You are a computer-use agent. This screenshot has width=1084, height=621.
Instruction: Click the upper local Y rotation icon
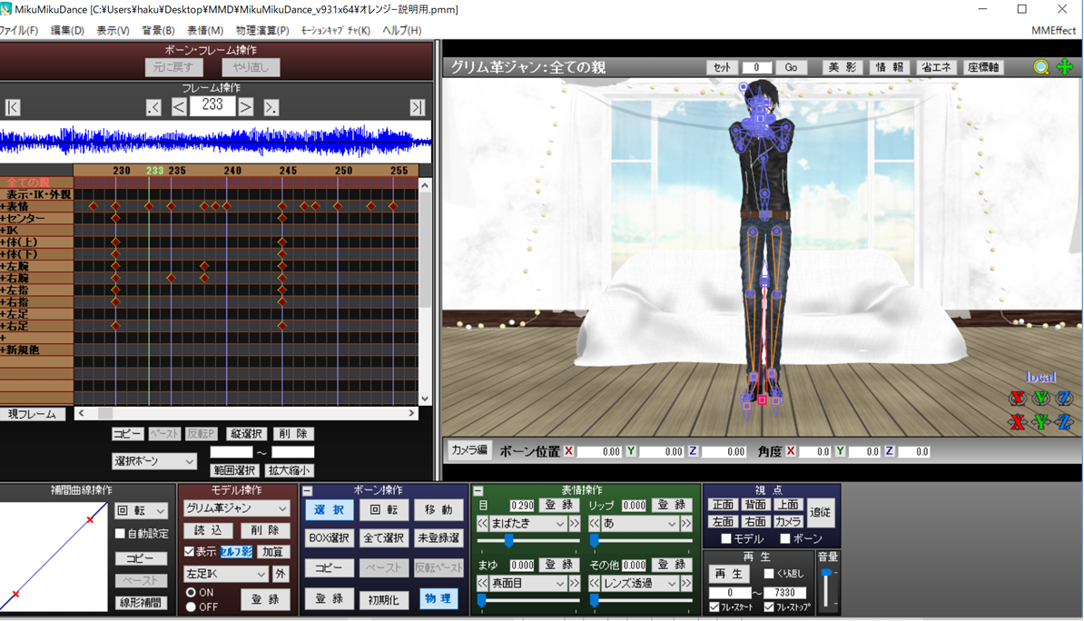pyautogui.click(x=1041, y=398)
